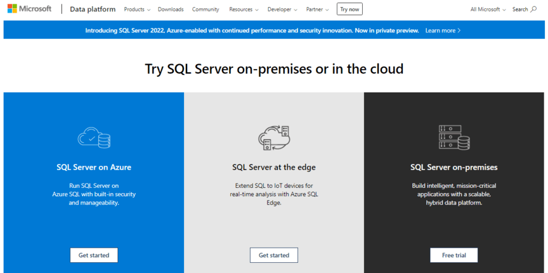Open the Partner dropdown menu
The height and width of the screenshot is (273, 548).
(x=317, y=10)
